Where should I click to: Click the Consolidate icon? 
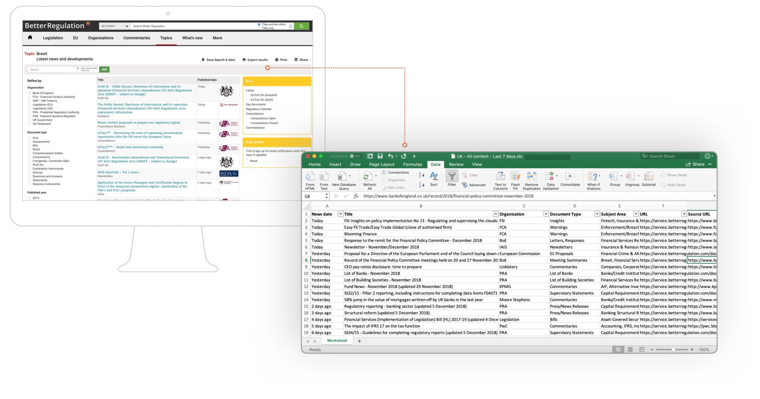pos(570,177)
